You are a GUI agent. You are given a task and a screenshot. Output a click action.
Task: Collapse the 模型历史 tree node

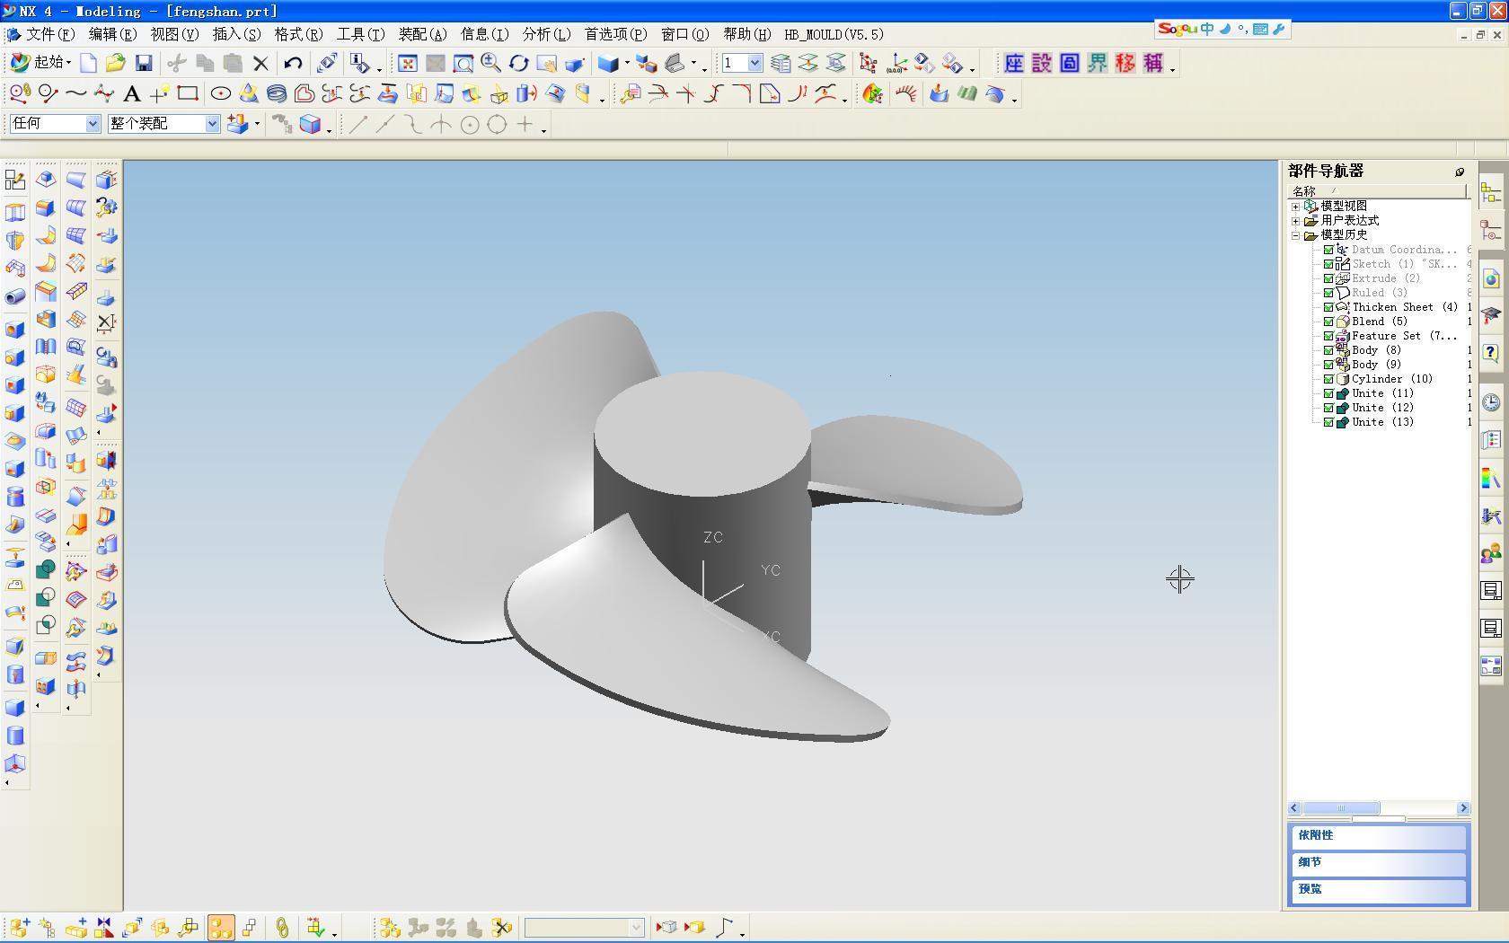click(x=1296, y=235)
